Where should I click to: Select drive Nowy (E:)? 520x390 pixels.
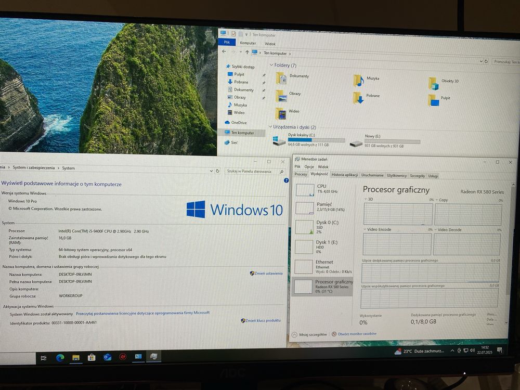[385, 141]
